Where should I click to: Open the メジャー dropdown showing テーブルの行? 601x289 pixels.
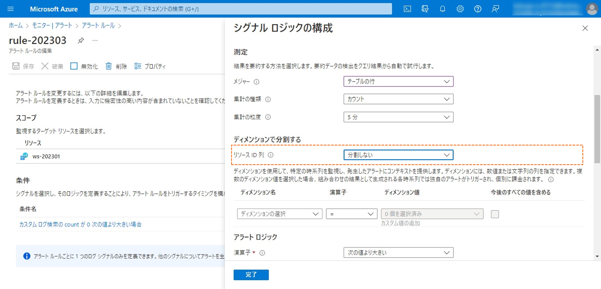[398, 81]
